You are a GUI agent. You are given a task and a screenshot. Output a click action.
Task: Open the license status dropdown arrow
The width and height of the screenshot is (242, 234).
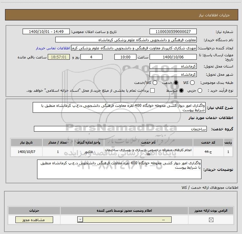tap(80, 220)
